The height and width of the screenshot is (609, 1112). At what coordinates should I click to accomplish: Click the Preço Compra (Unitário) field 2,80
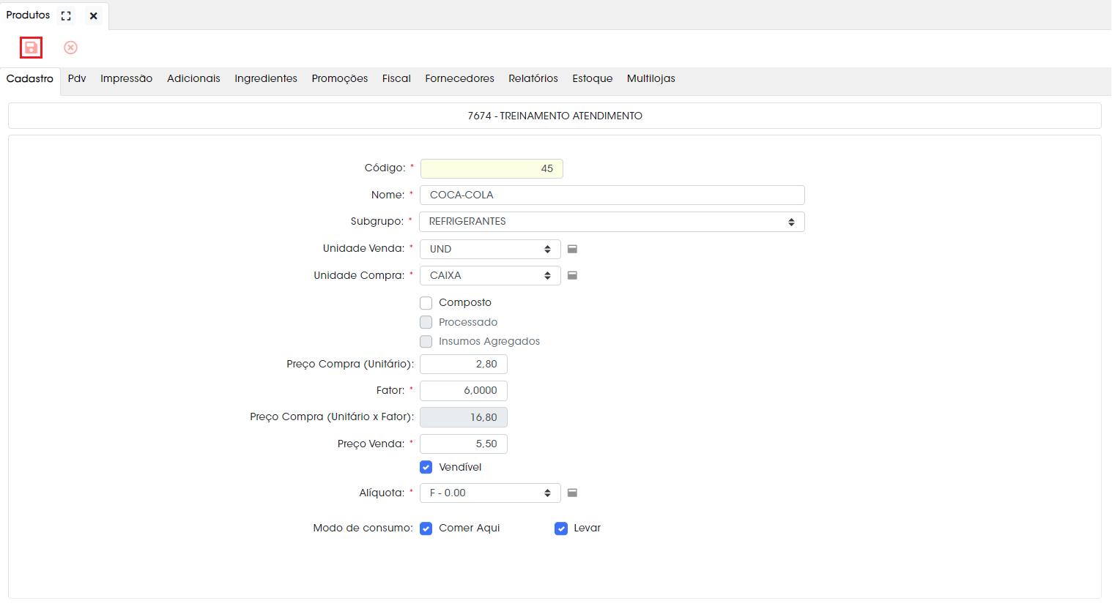[464, 364]
